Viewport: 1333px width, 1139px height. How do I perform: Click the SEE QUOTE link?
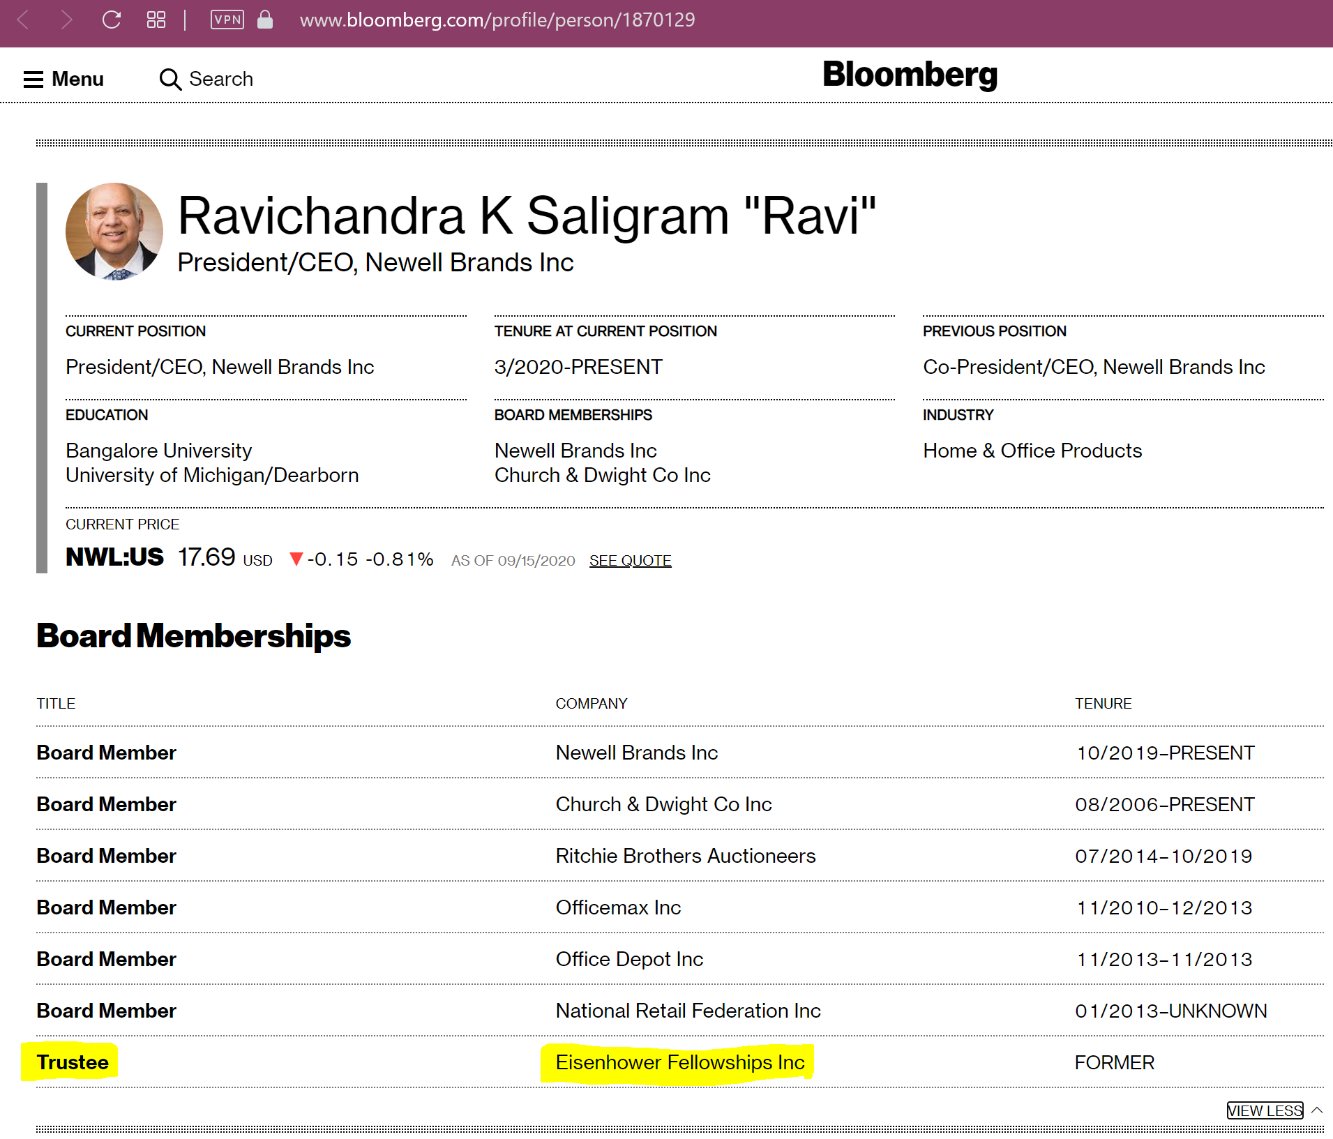[x=630, y=561]
